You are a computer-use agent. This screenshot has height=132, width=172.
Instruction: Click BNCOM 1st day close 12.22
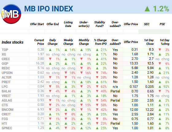click(x=149, y=110)
